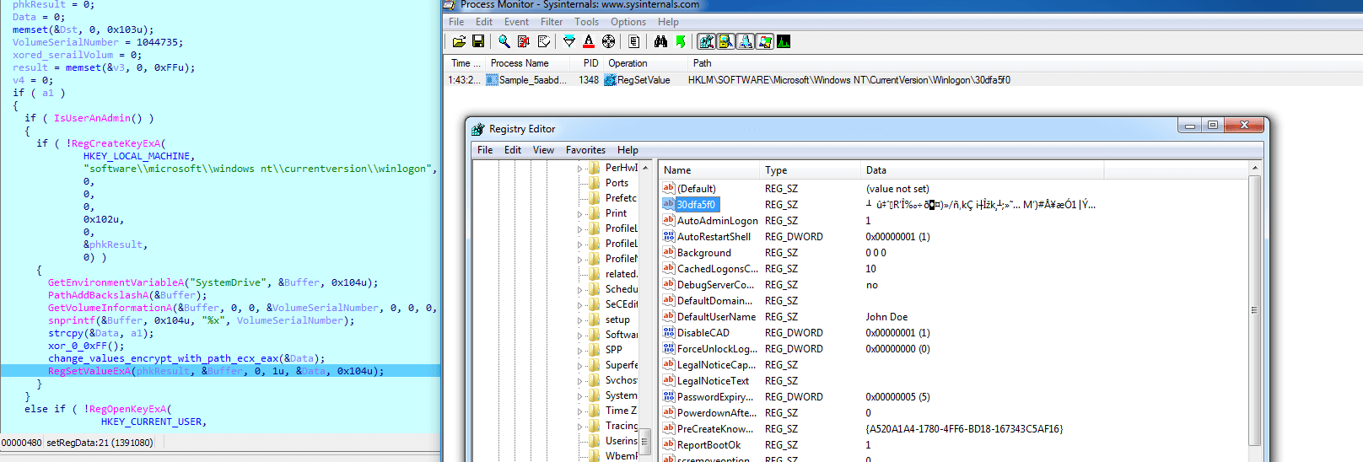The height and width of the screenshot is (462, 1363).
Task: Click the registry tree scrollbar thumb
Action: tap(645, 442)
